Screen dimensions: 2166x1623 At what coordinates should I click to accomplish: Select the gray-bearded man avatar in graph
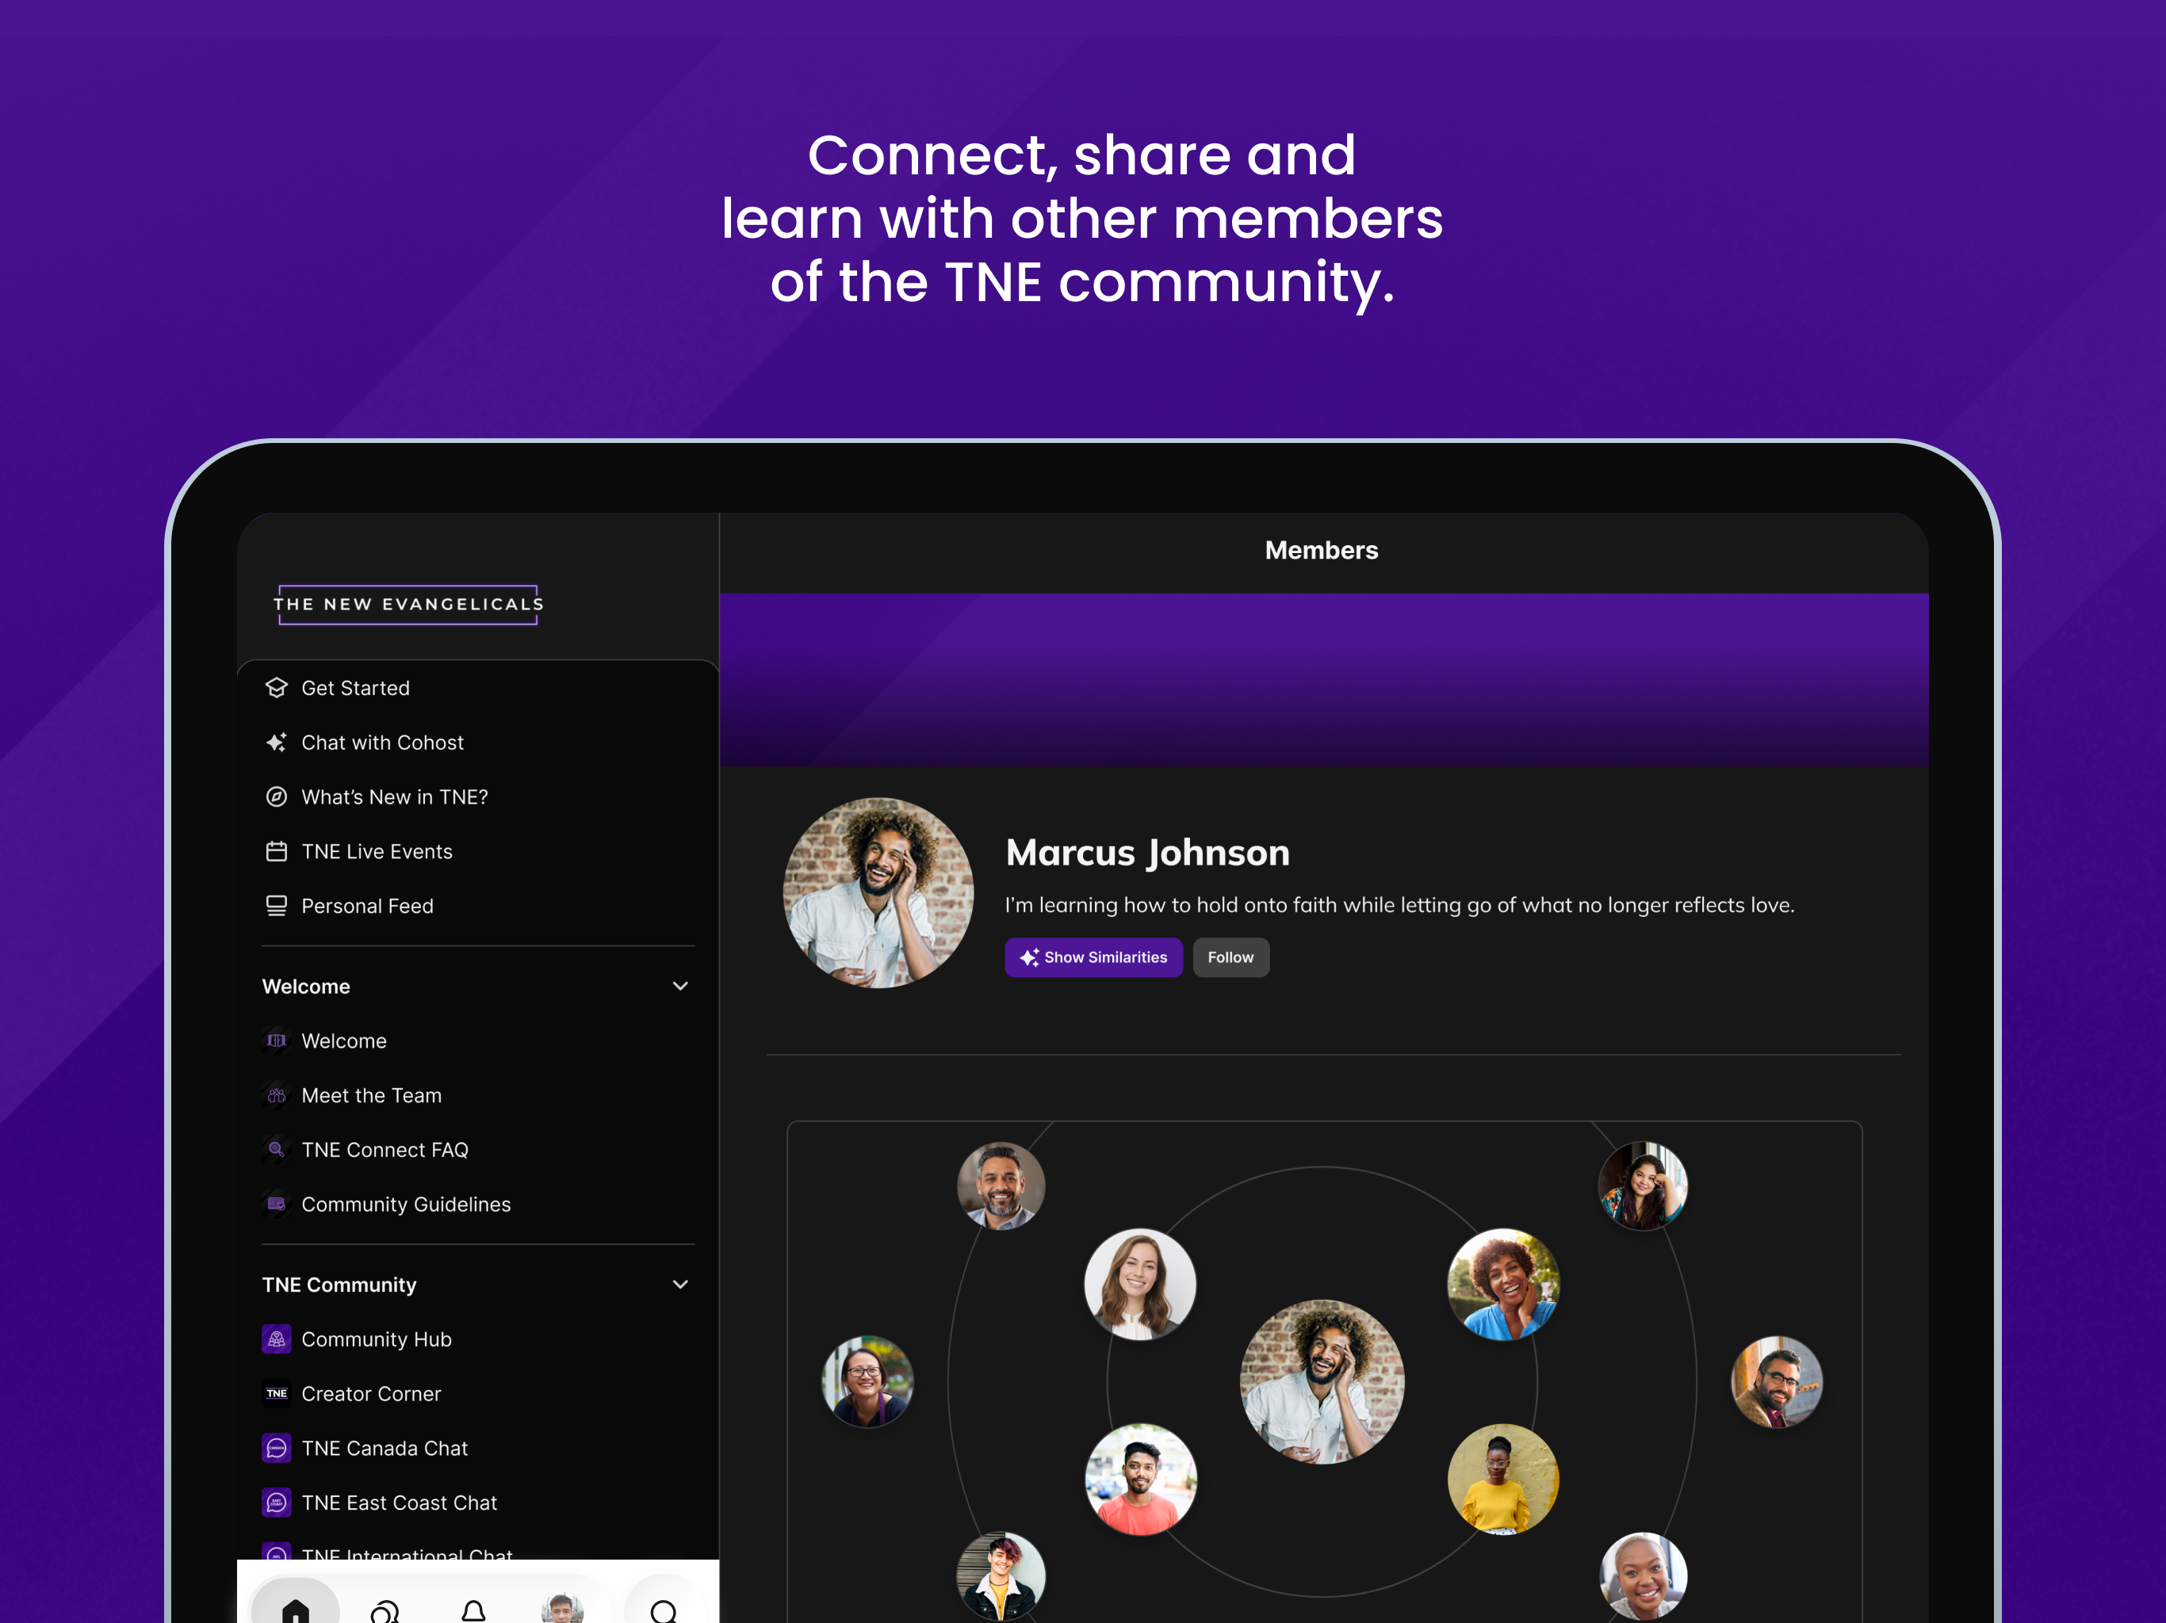1001,1186
